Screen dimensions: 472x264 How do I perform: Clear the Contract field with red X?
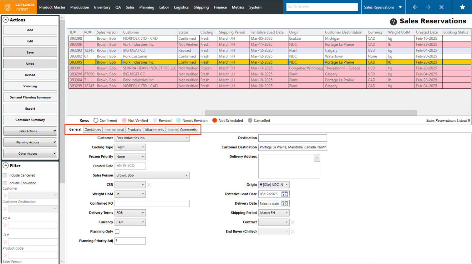tap(293, 222)
